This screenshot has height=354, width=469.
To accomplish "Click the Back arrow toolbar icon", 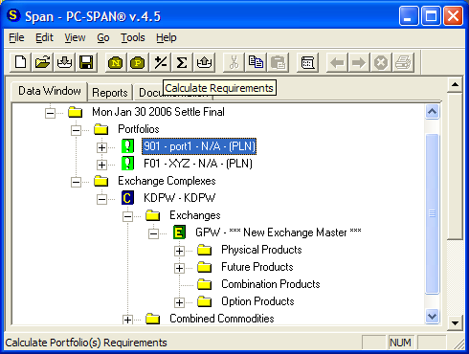I will [337, 62].
